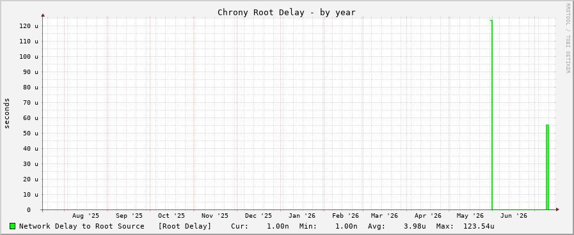Click the 'Mar '26' x-axis label

coord(385,216)
